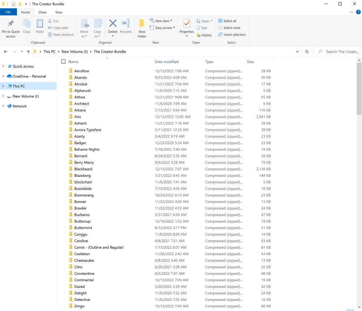The height and width of the screenshot is (311, 362).
Task: Expand the address bar history dropdown
Action: 297,51
